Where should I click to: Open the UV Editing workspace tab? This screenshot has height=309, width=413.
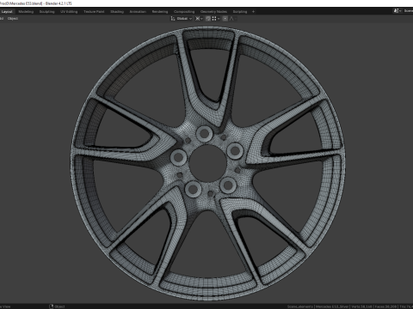coord(69,12)
